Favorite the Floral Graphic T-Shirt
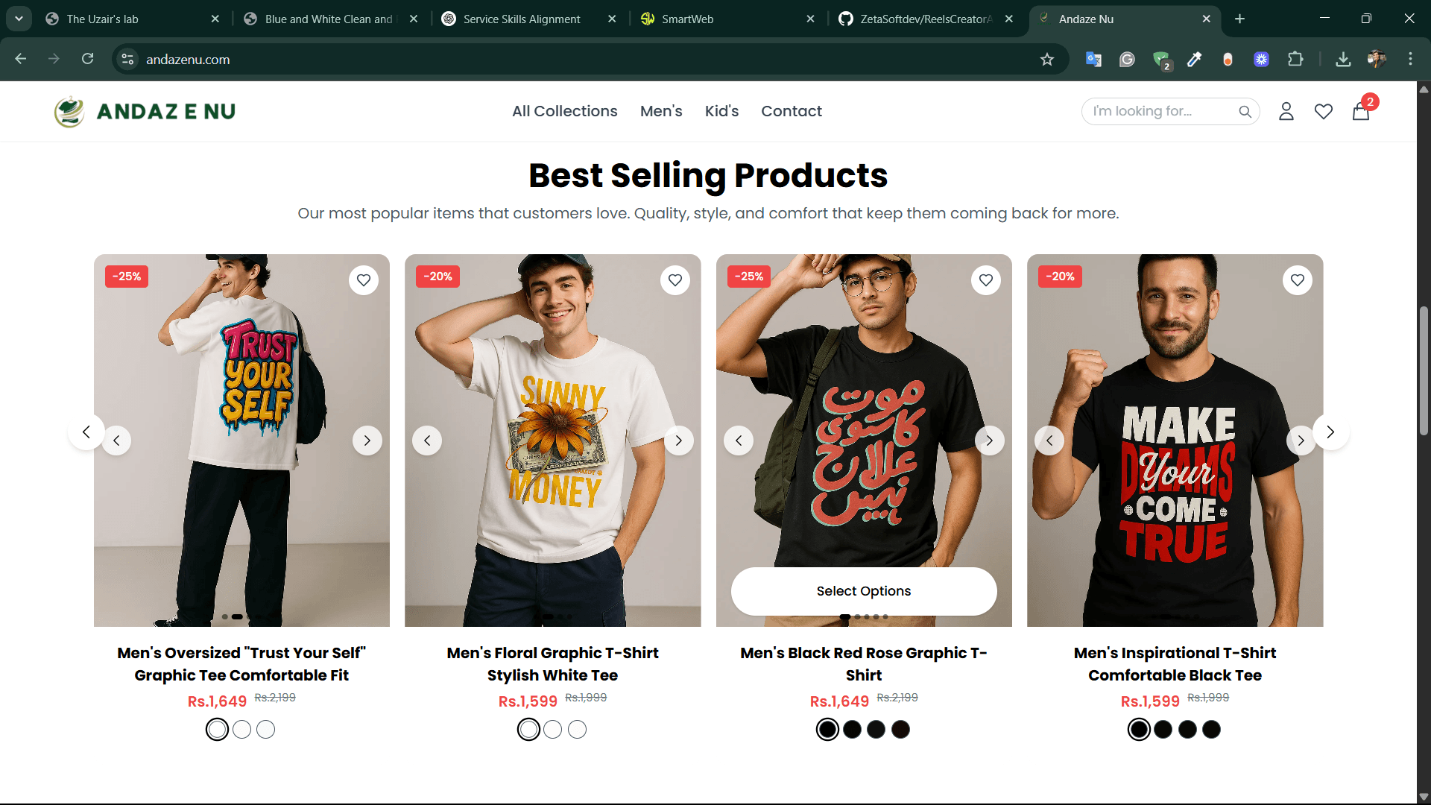1431x805 pixels. 675,280
